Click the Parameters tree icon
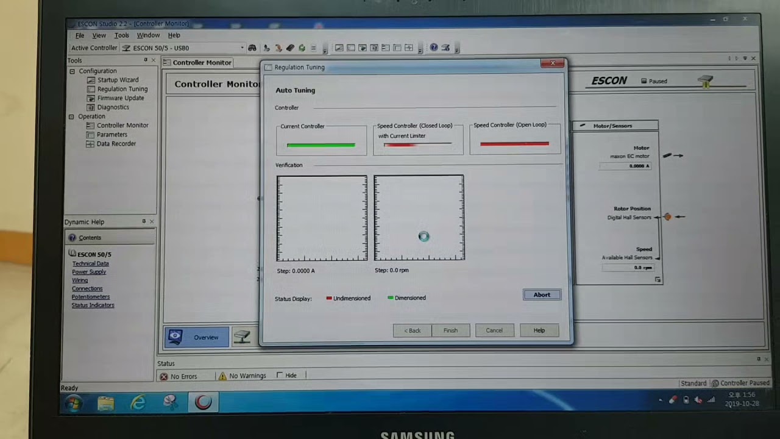Screen dimensions: 780x439 pyautogui.click(x=91, y=135)
